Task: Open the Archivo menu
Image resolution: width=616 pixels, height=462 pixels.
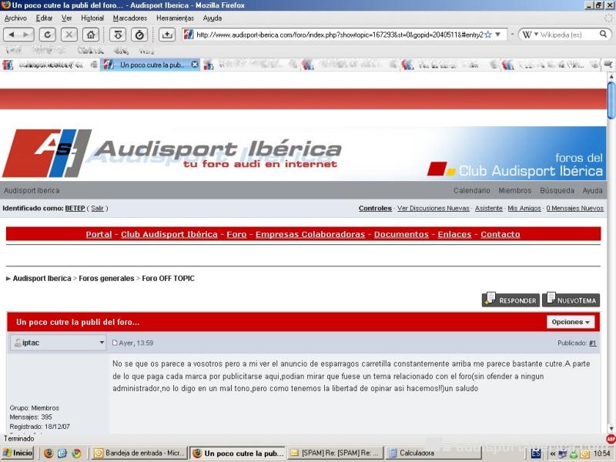Action: (15, 18)
